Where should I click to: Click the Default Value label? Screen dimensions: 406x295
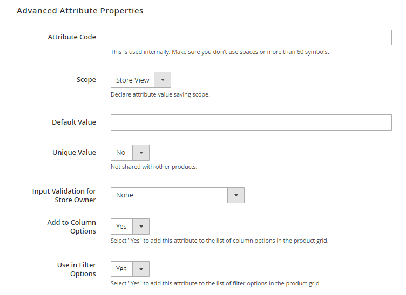click(74, 122)
